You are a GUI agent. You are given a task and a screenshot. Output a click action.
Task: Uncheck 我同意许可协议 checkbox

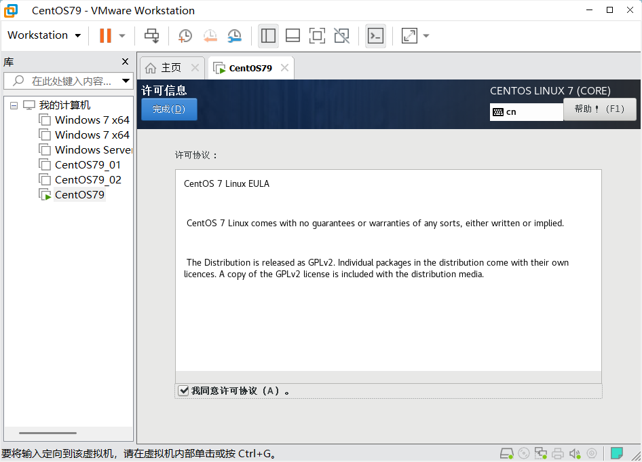[183, 391]
